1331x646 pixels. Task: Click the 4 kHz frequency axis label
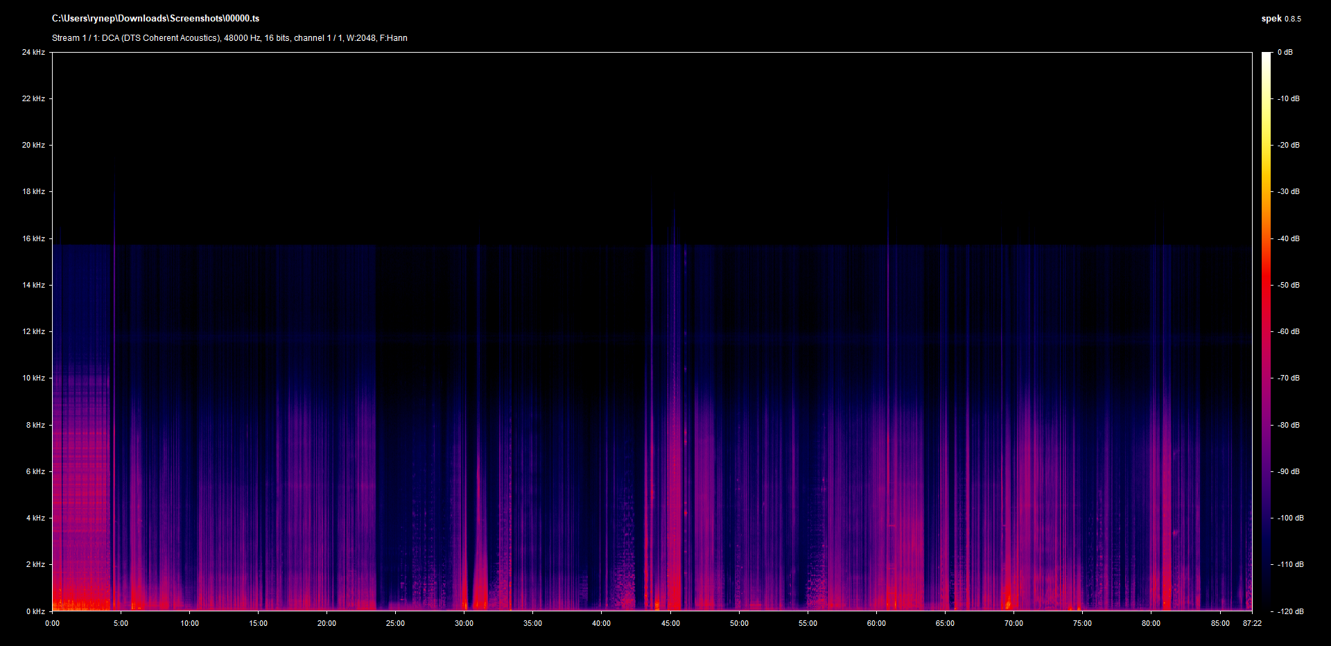tap(35, 518)
